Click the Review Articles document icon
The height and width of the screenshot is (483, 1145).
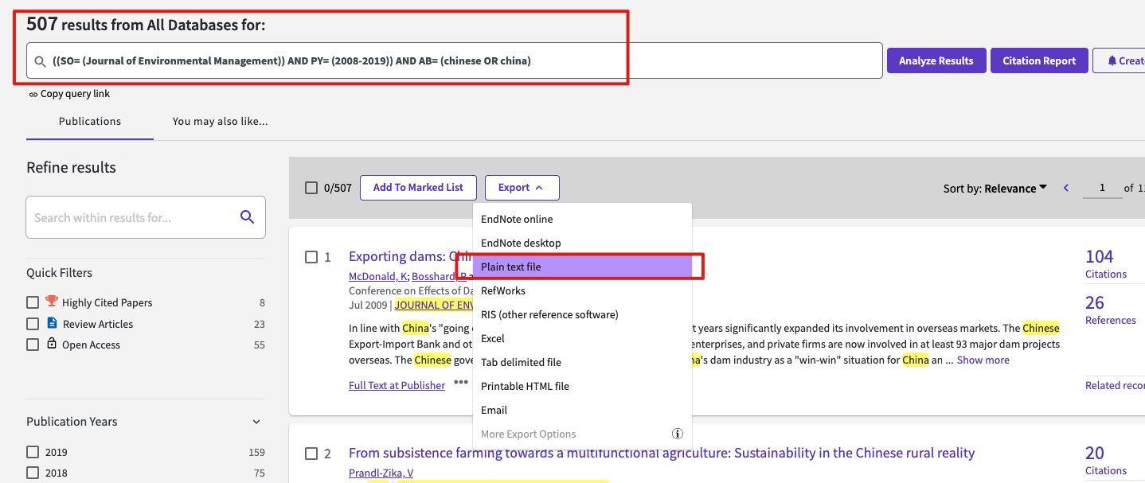pyautogui.click(x=52, y=323)
